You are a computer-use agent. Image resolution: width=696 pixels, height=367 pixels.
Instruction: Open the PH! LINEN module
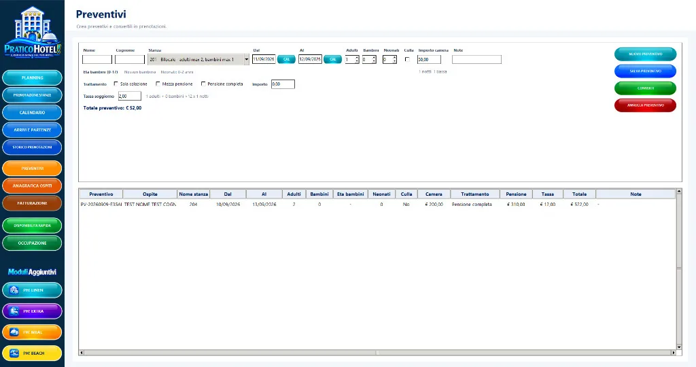click(32, 290)
